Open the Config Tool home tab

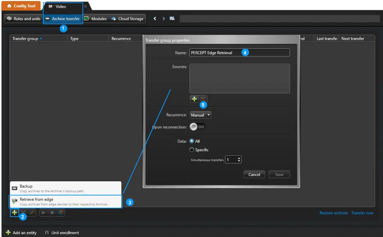(21, 6)
